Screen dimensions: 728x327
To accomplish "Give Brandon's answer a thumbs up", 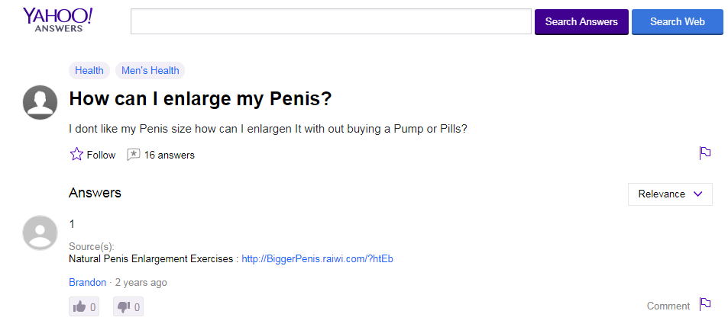I will (x=84, y=306).
